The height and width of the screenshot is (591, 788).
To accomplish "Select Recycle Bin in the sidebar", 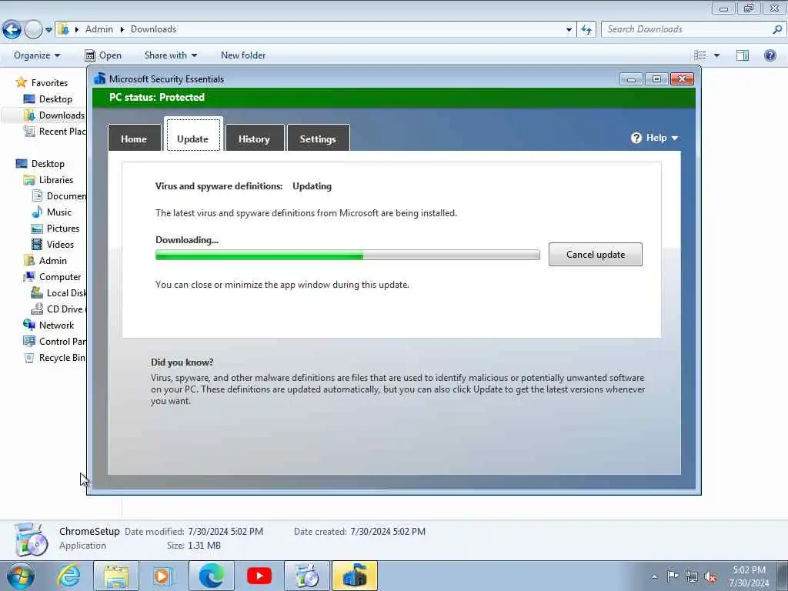I will (x=55, y=357).
